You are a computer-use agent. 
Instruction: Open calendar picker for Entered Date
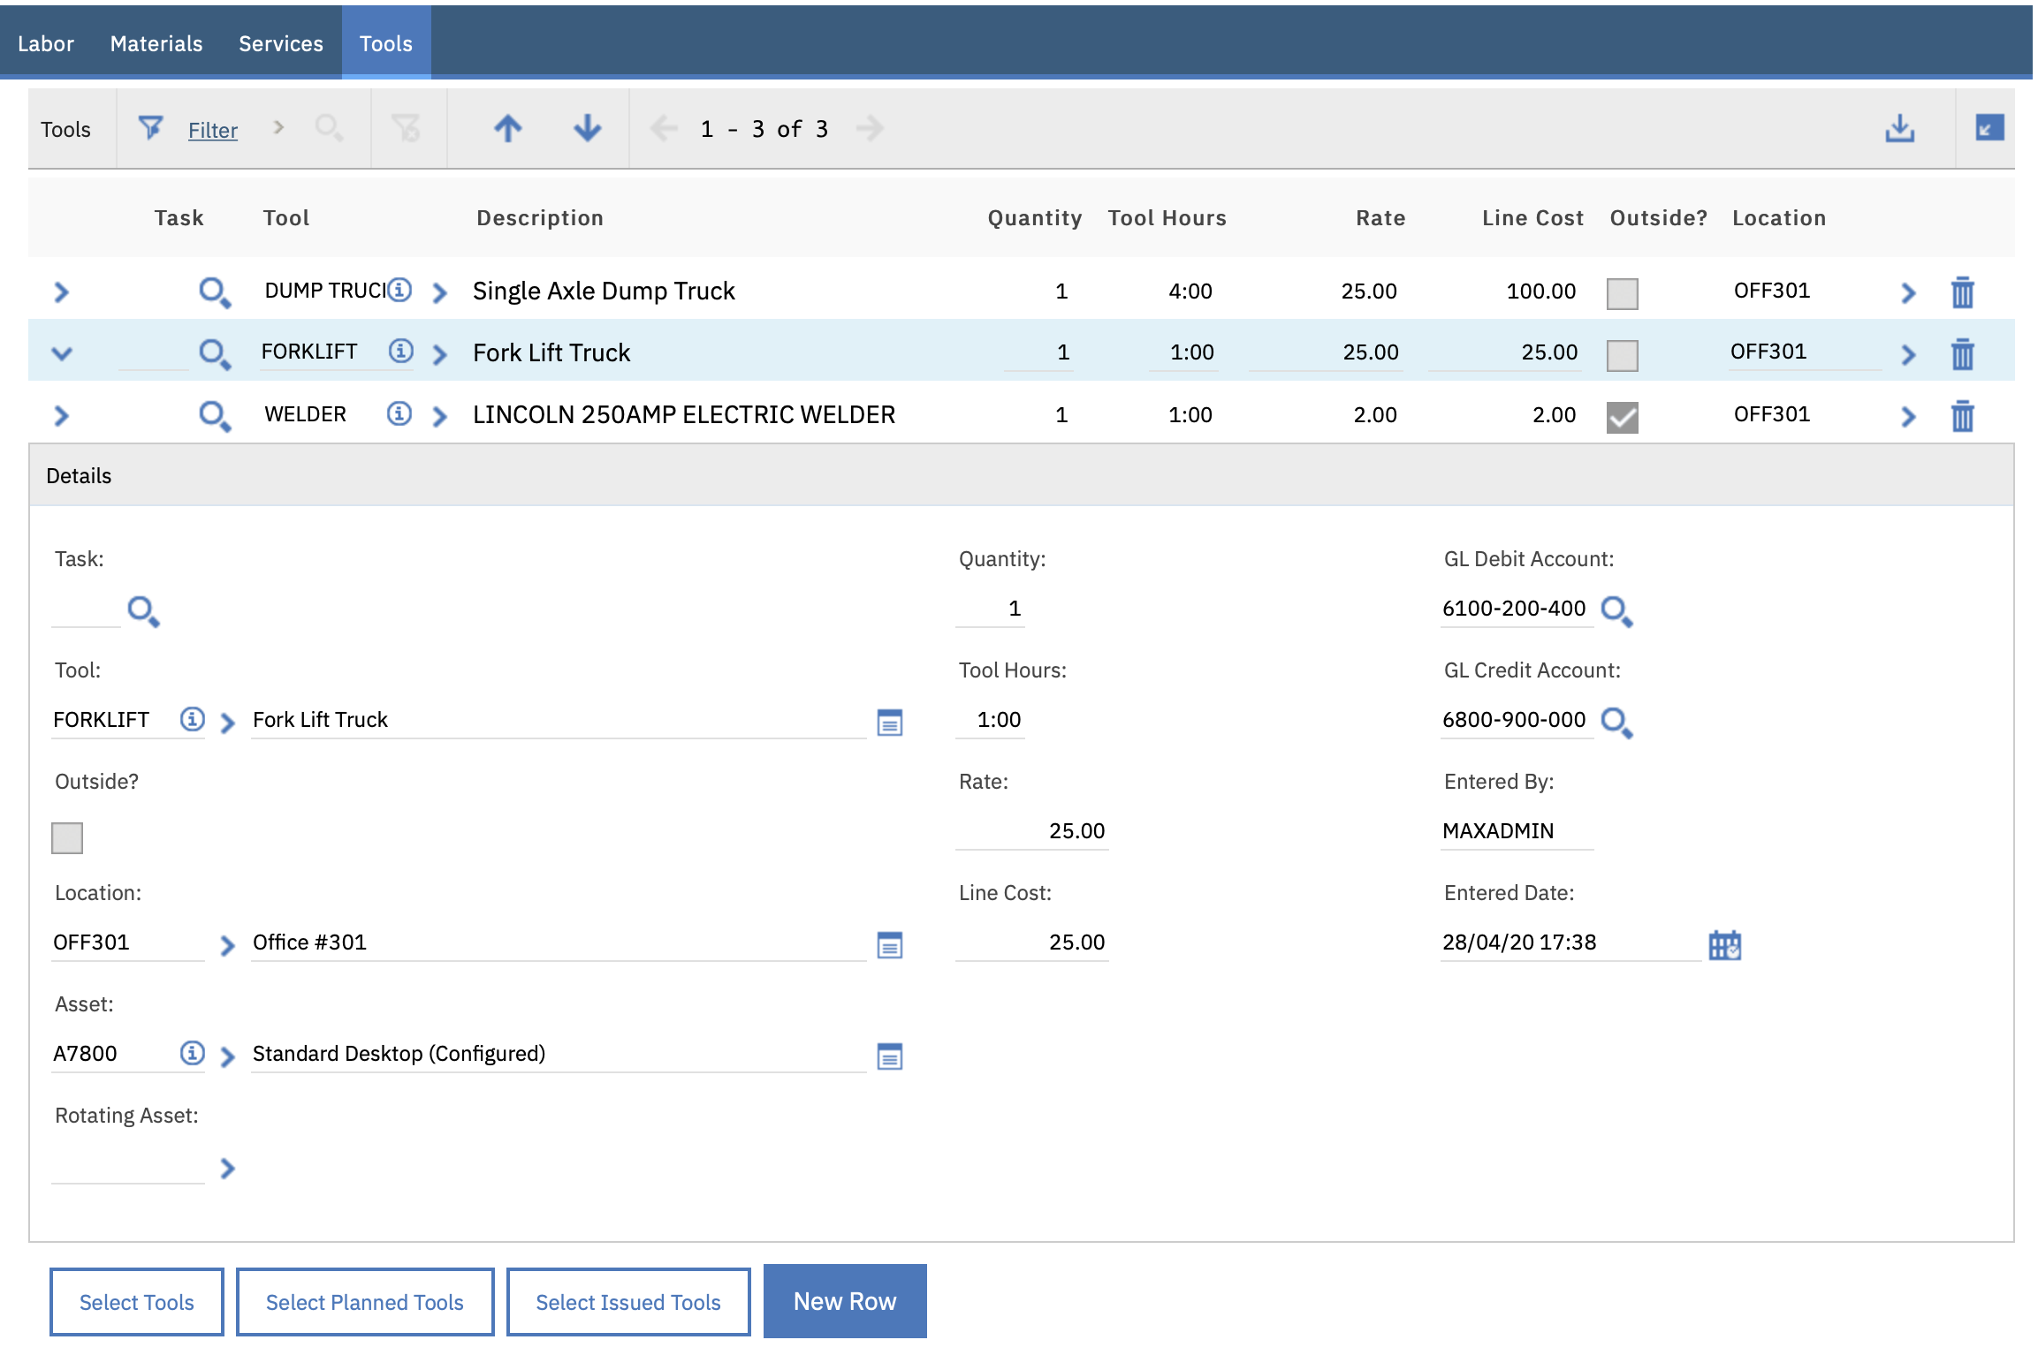tap(1725, 945)
